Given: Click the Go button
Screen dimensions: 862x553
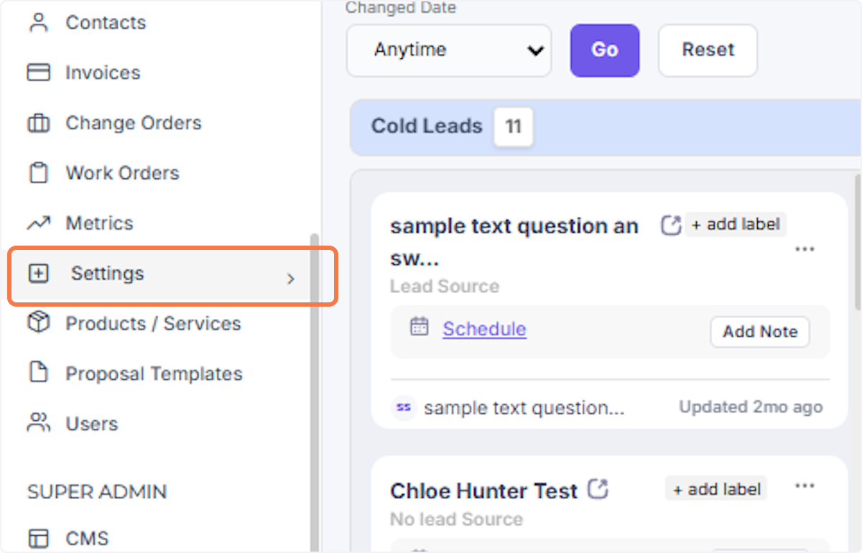Looking at the screenshot, I should point(605,50).
